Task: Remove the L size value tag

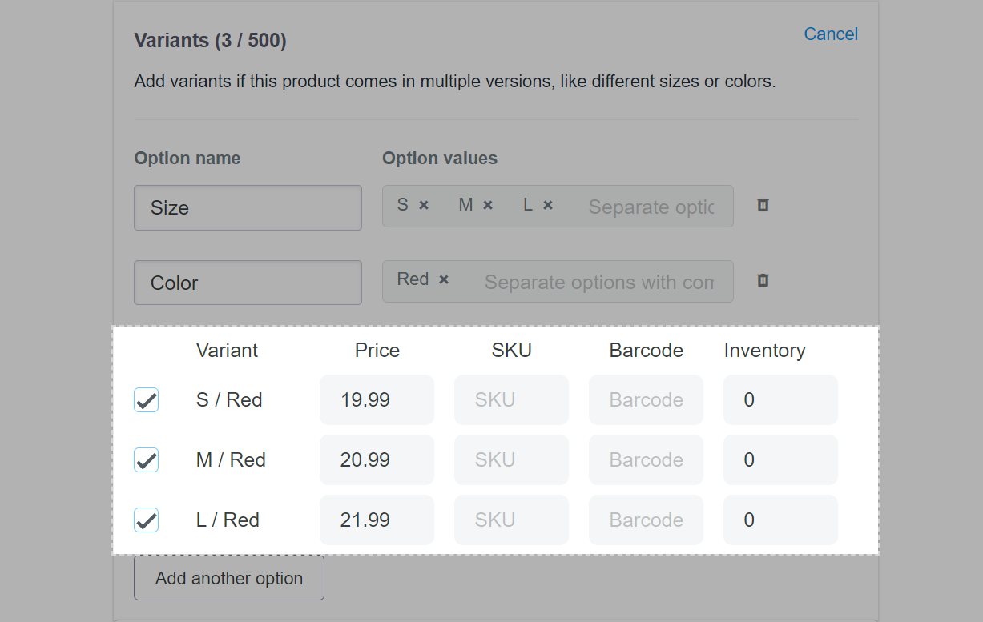Action: [548, 206]
